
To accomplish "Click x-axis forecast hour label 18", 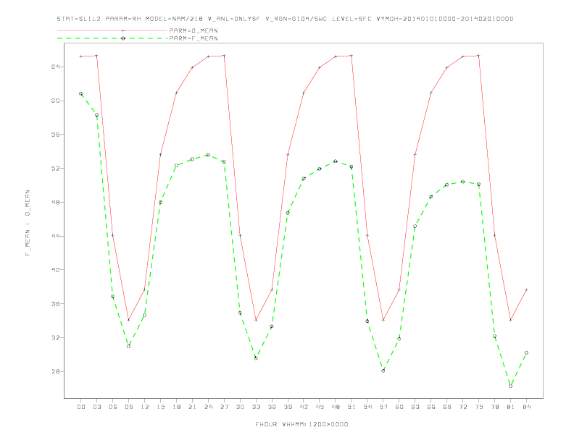I will (176, 407).
